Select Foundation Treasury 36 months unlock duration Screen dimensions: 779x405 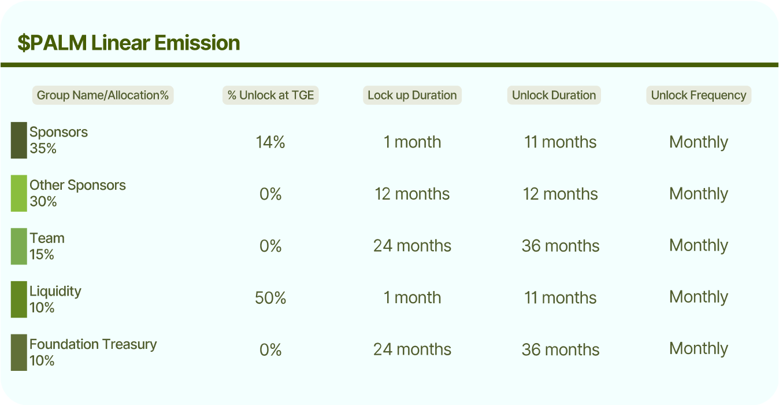click(560, 349)
